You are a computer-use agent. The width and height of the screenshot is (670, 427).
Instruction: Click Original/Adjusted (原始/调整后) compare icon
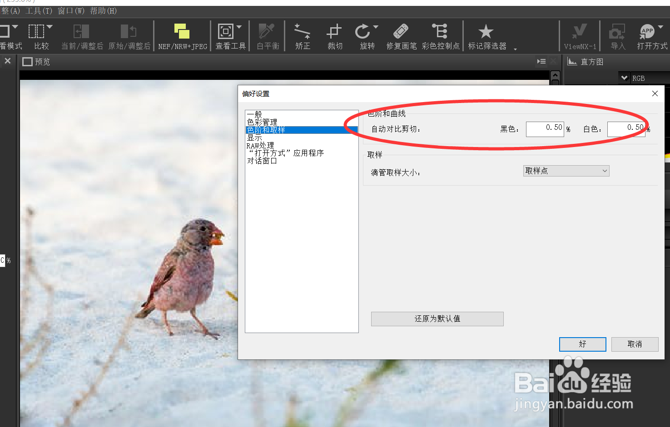[x=129, y=31]
